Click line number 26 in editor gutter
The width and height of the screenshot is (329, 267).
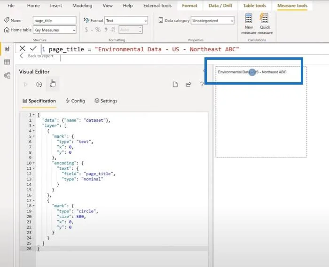pos(29,249)
